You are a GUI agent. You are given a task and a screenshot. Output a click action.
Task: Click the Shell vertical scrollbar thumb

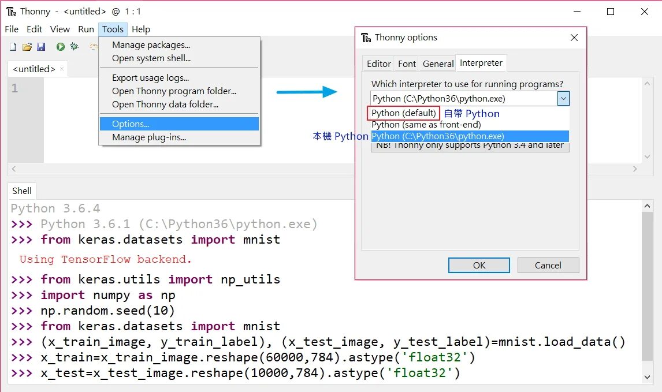pyautogui.click(x=647, y=286)
